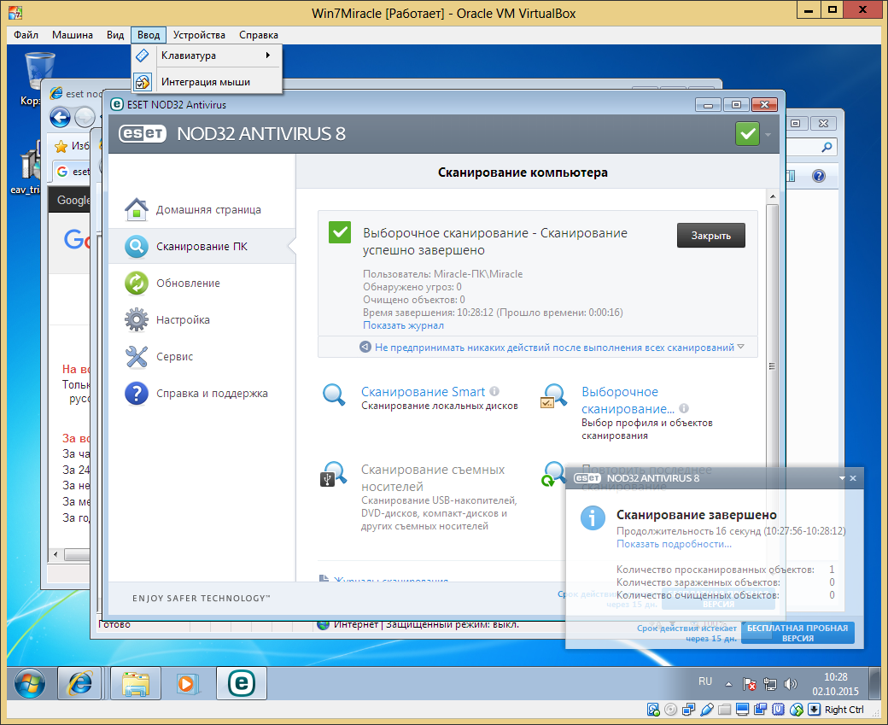Click VirtualBox hard disk status icon

pos(653,709)
